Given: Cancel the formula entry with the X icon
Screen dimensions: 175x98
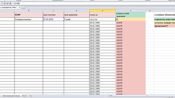Looking at the screenshot, I should (x=5, y=4).
